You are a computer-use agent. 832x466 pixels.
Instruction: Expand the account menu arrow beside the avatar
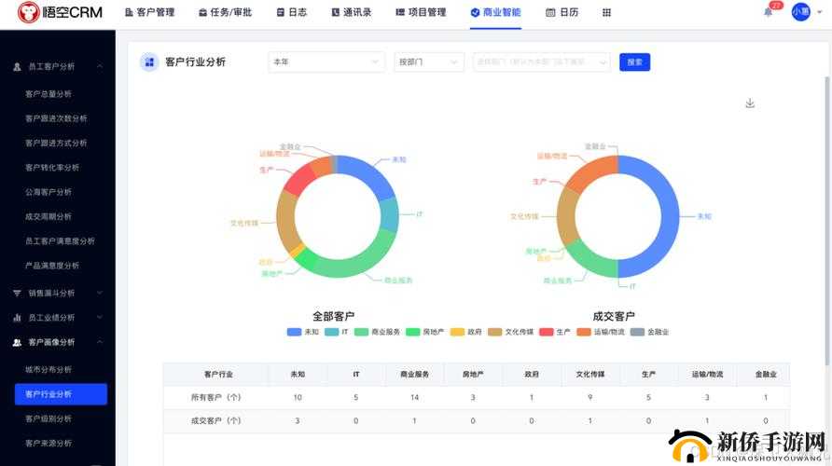819,12
